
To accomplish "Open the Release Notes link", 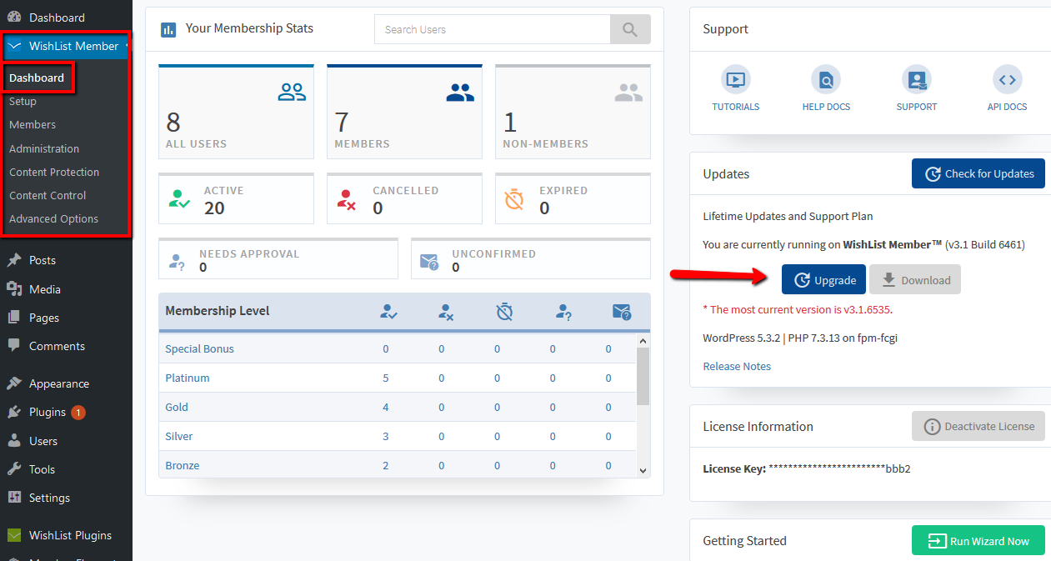I will tap(737, 366).
